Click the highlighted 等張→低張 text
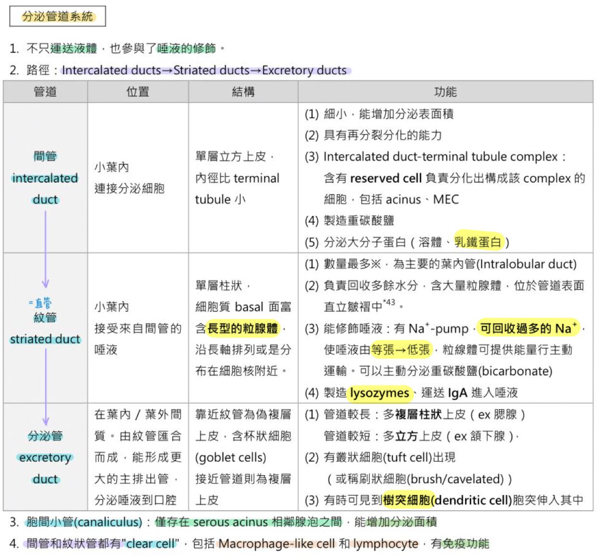Image resolution: width=610 pixels, height=559 pixels. click(401, 350)
